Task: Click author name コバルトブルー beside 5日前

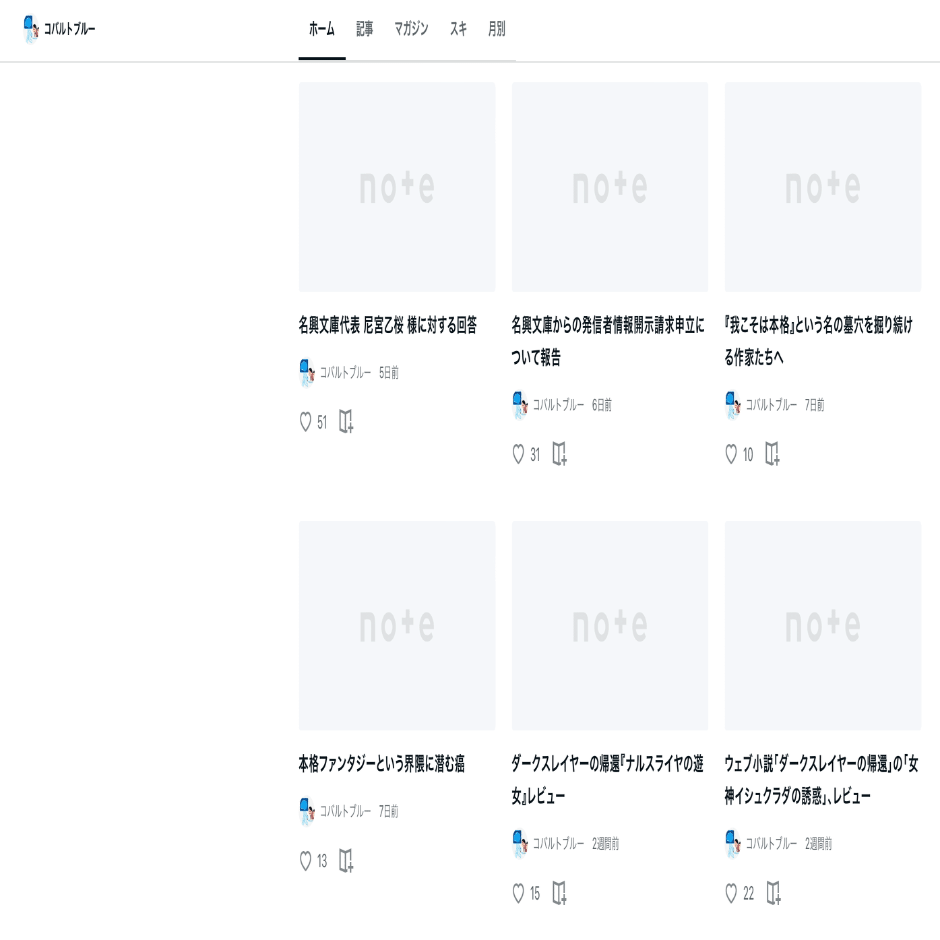Action: point(345,373)
